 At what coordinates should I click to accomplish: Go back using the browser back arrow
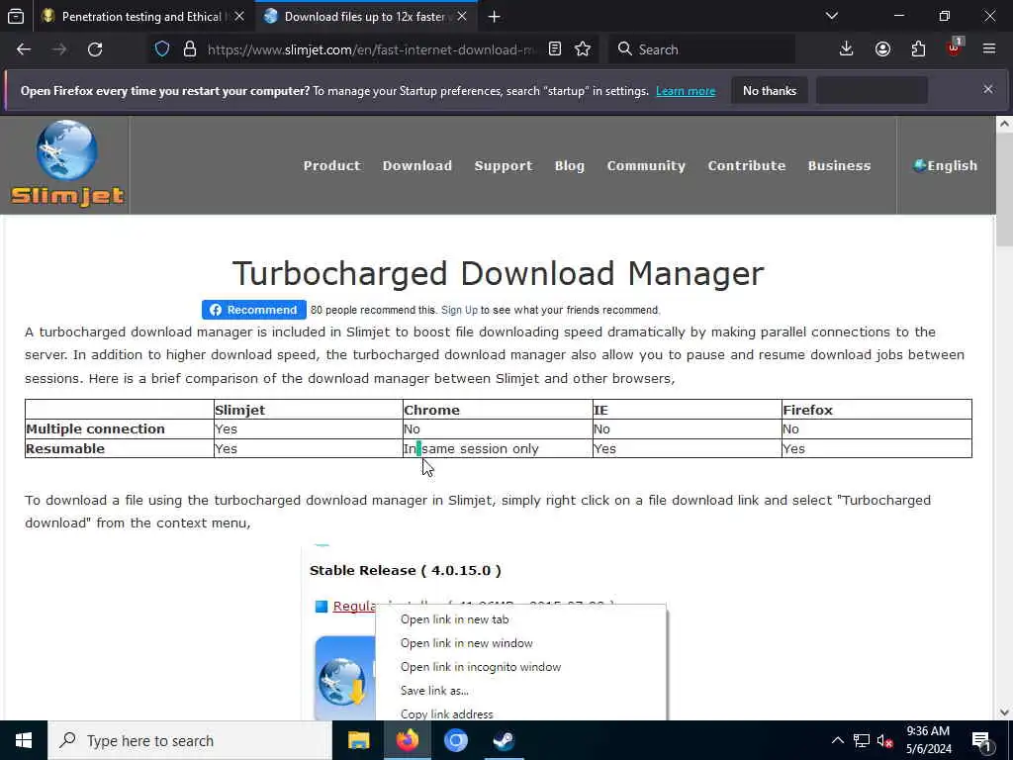[24, 49]
